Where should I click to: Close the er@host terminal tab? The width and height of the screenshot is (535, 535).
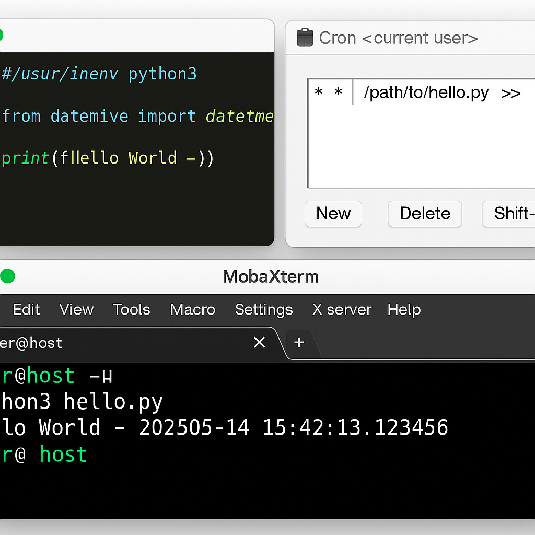pyautogui.click(x=259, y=343)
